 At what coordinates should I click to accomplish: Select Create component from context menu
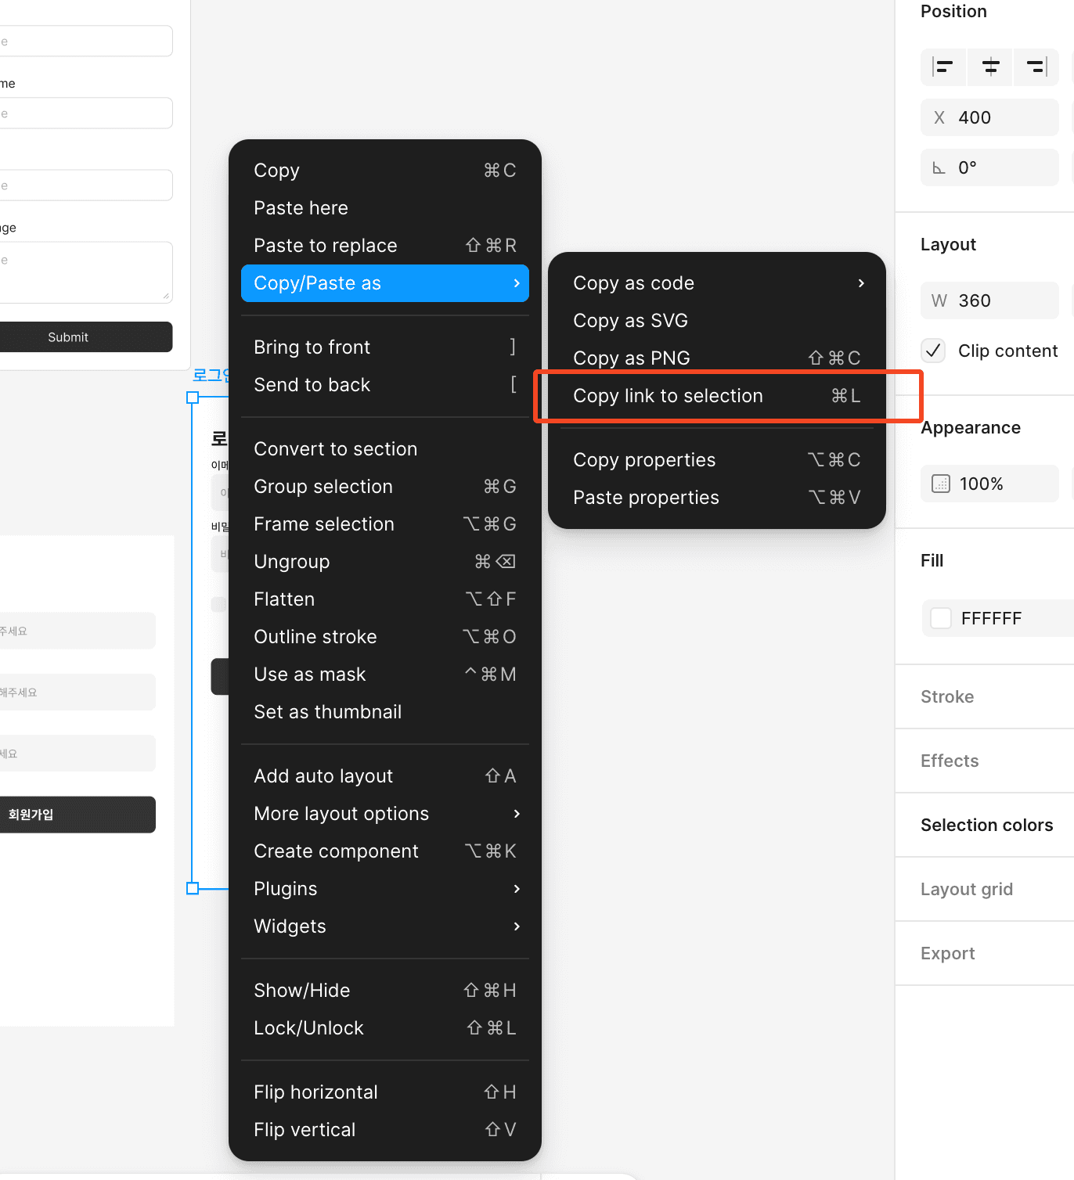coord(384,851)
